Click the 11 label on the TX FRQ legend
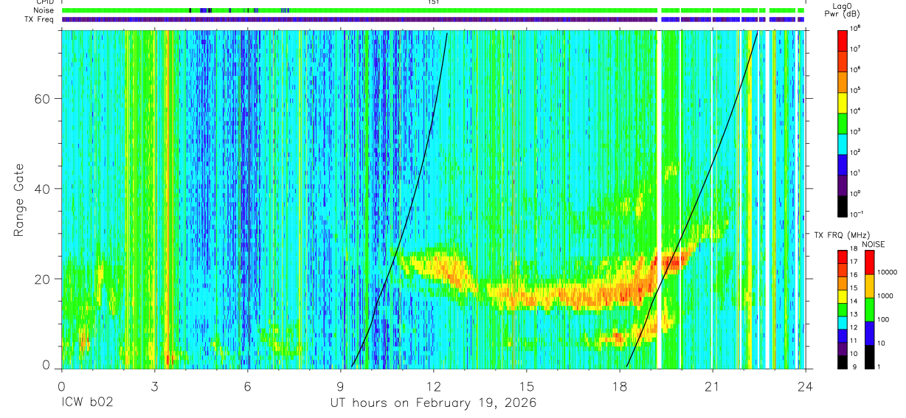The height and width of the screenshot is (418, 906). 854,341
